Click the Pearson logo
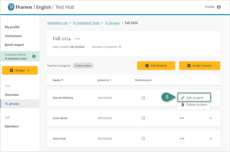The image size is (230, 152). (x=12, y=7)
